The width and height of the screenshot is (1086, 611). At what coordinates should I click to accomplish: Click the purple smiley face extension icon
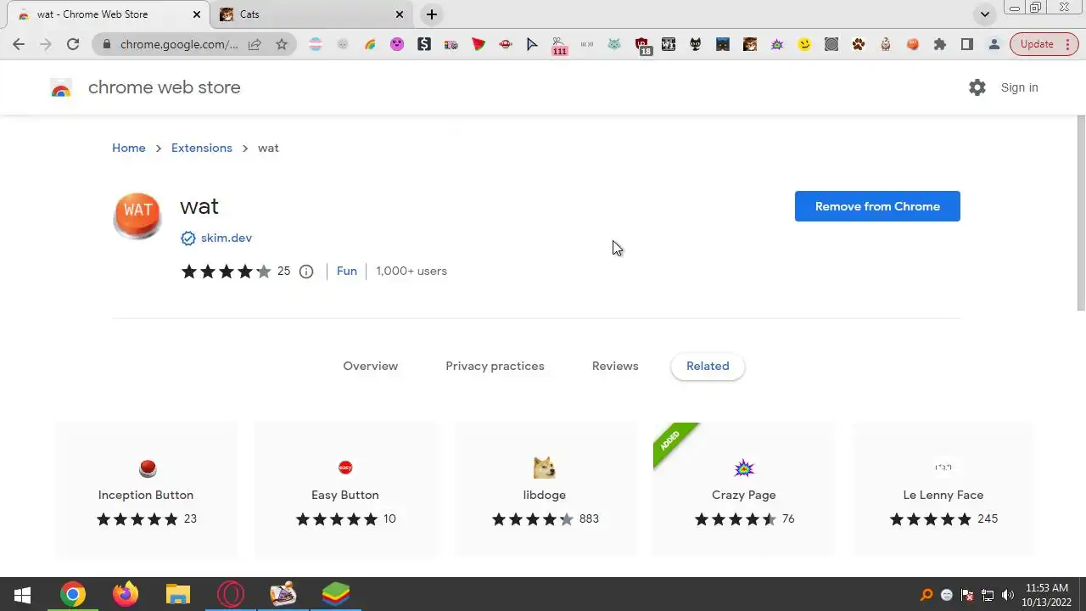397,44
